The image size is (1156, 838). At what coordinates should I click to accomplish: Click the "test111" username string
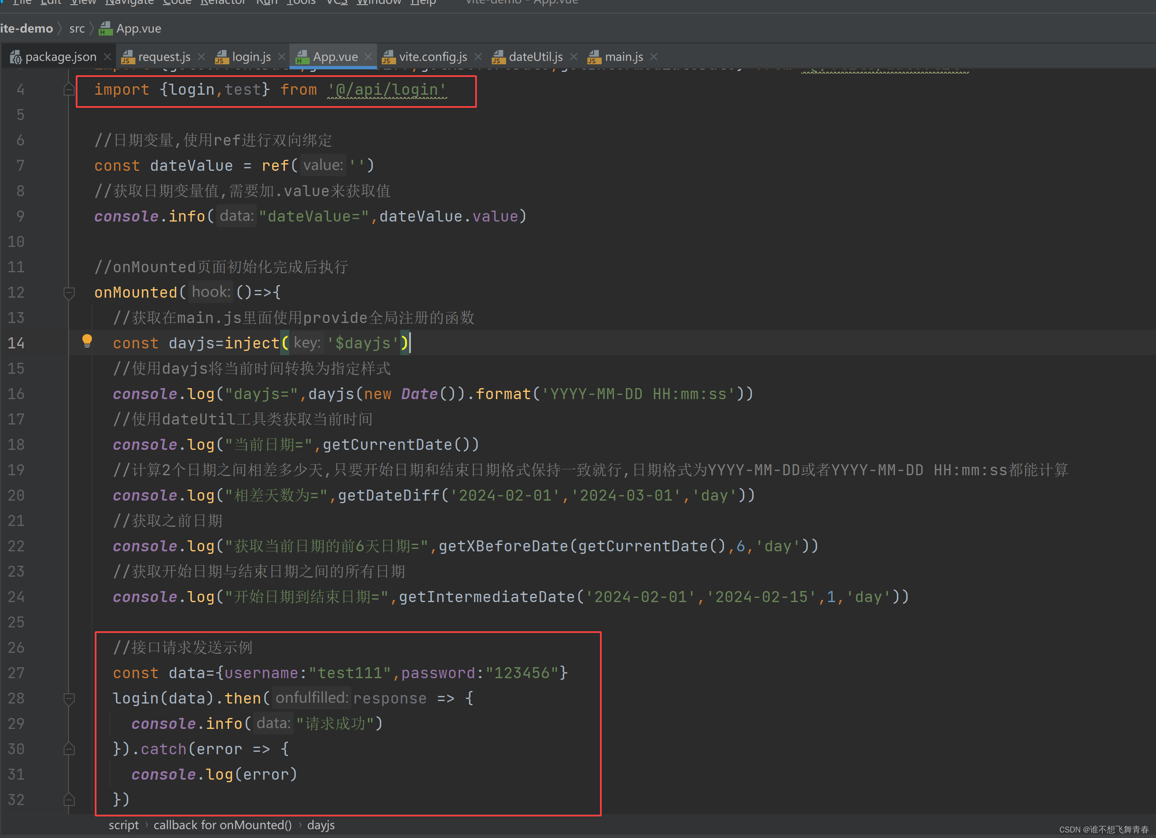(350, 673)
